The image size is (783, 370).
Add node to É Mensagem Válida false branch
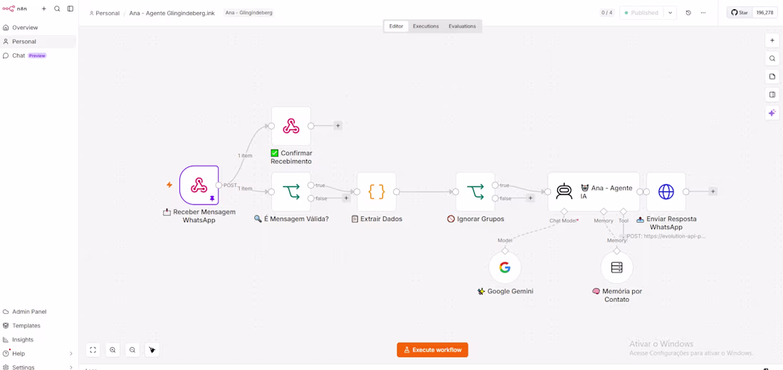[x=345, y=199]
